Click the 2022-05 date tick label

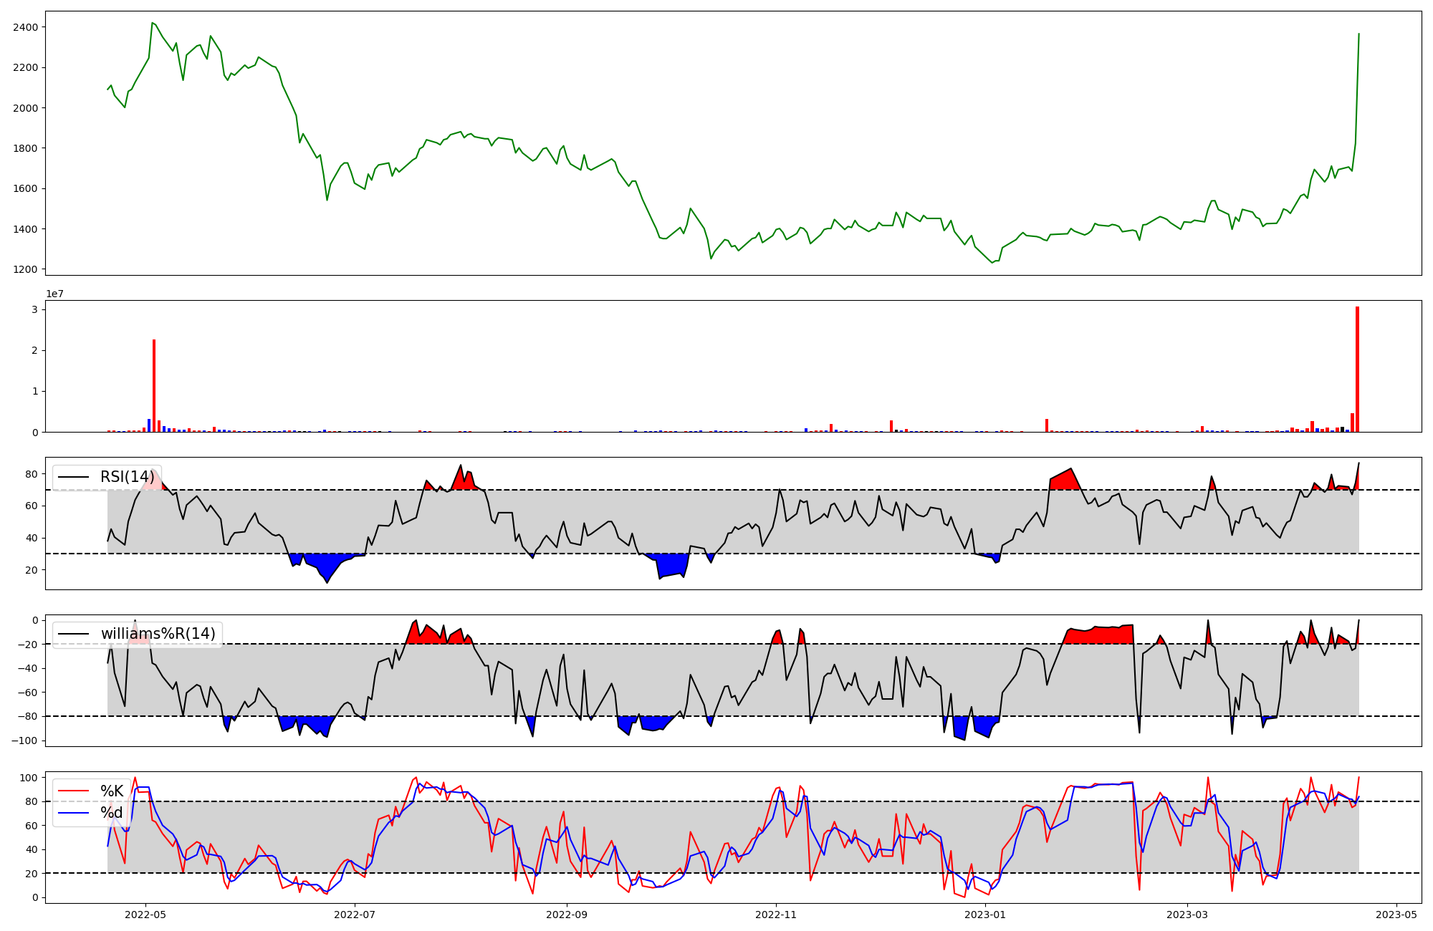click(146, 915)
